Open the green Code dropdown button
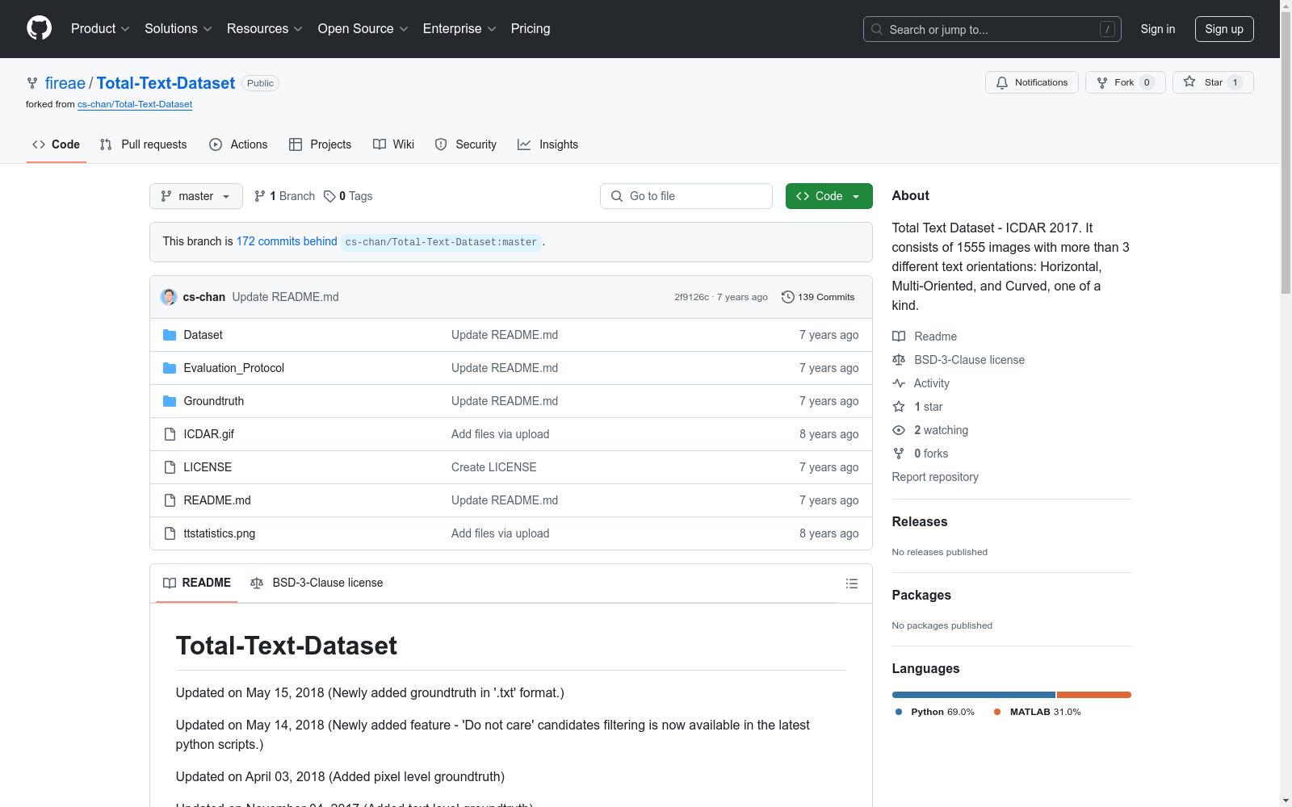 click(828, 196)
